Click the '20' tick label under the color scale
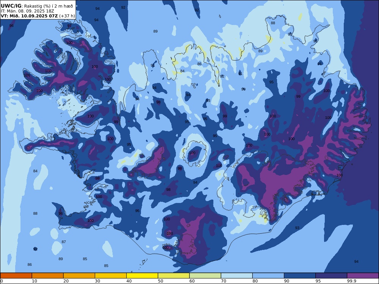The width and height of the screenshot is (379, 284). pyautogui.click(x=66, y=281)
